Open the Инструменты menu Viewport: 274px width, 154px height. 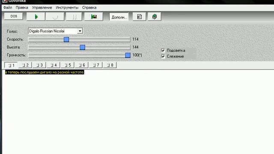pyautogui.click(x=67, y=8)
